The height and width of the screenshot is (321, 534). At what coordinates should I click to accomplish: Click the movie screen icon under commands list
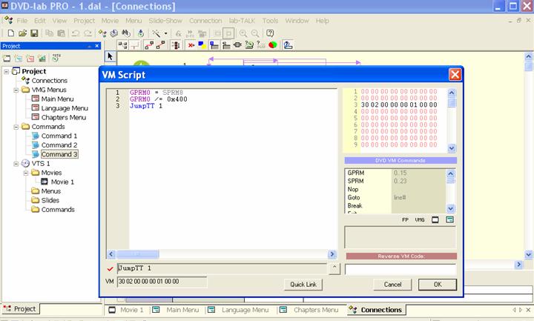435,220
